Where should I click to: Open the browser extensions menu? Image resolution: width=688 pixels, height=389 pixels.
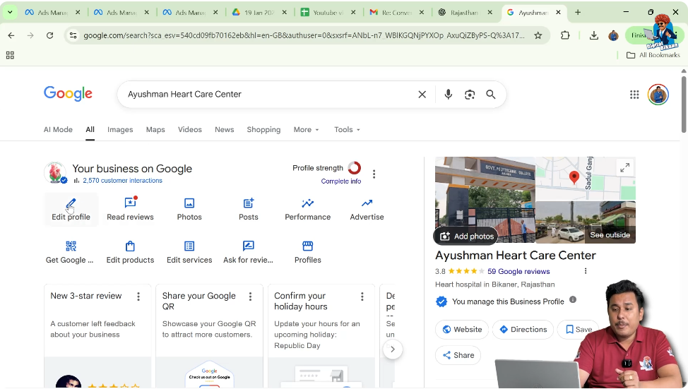565,35
